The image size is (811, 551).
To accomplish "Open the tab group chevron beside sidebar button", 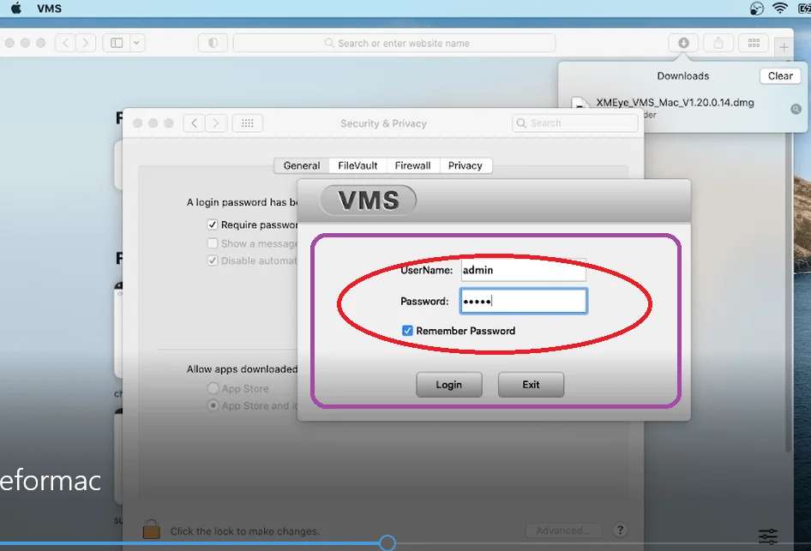I will (x=135, y=42).
